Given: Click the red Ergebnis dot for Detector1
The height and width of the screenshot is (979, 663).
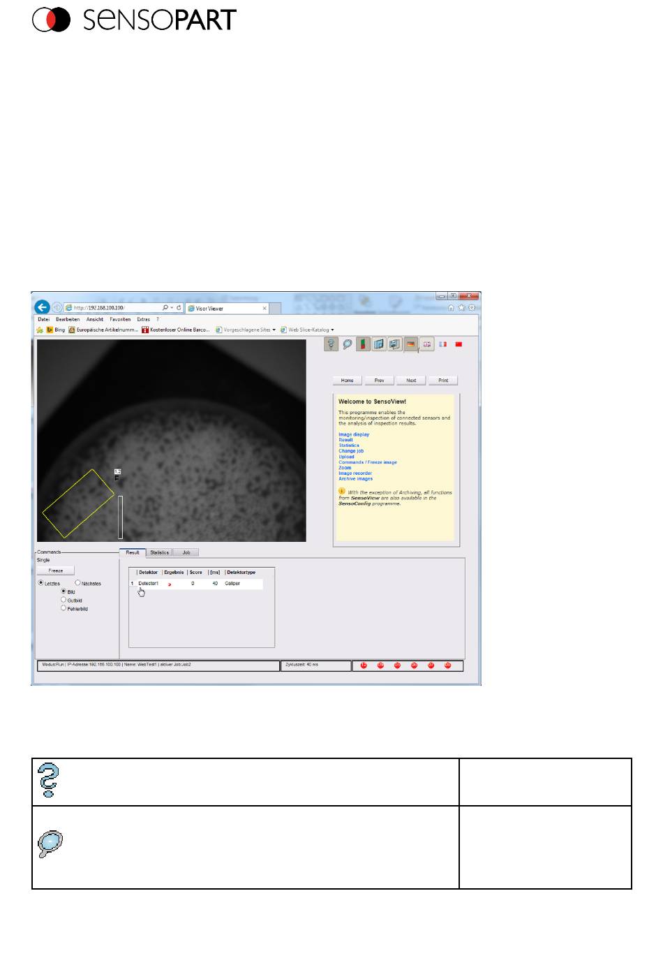Looking at the screenshot, I should pos(170,584).
